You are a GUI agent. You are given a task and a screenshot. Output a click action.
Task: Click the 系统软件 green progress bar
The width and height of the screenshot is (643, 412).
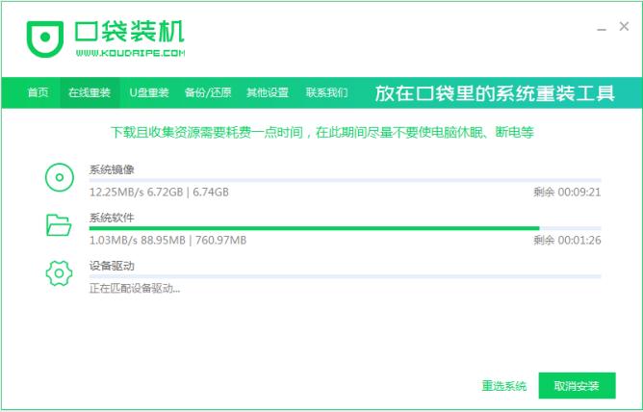tap(345, 228)
